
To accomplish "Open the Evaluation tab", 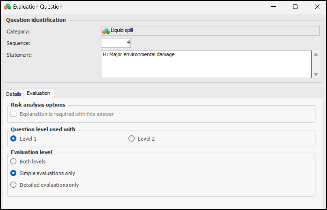I will pyautogui.click(x=38, y=93).
